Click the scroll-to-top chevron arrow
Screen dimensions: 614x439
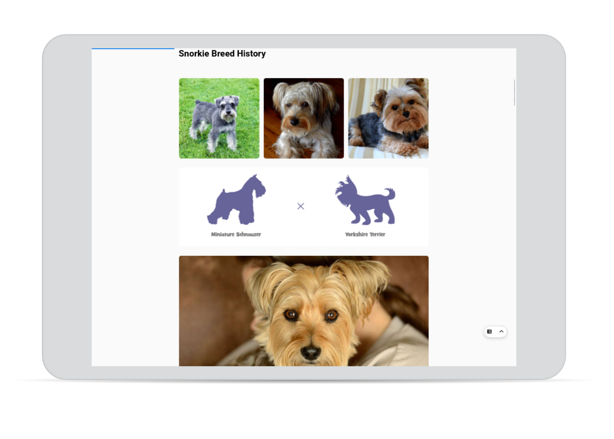[501, 332]
